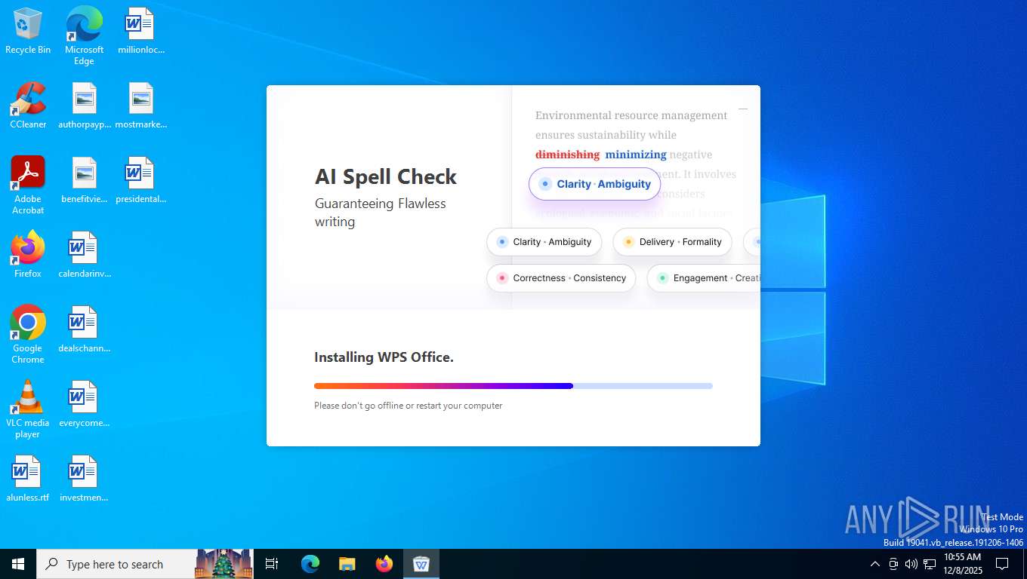Click the don't go offline notice
Viewport: 1027px width, 579px height.
[409, 406]
